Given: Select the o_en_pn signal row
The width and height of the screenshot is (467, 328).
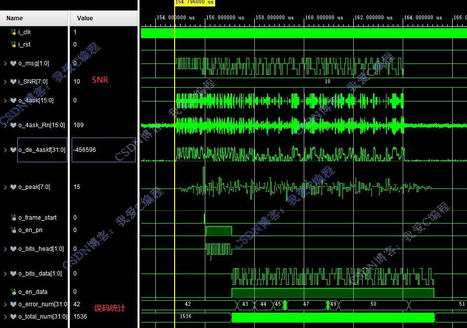Looking at the screenshot, I should [31, 230].
